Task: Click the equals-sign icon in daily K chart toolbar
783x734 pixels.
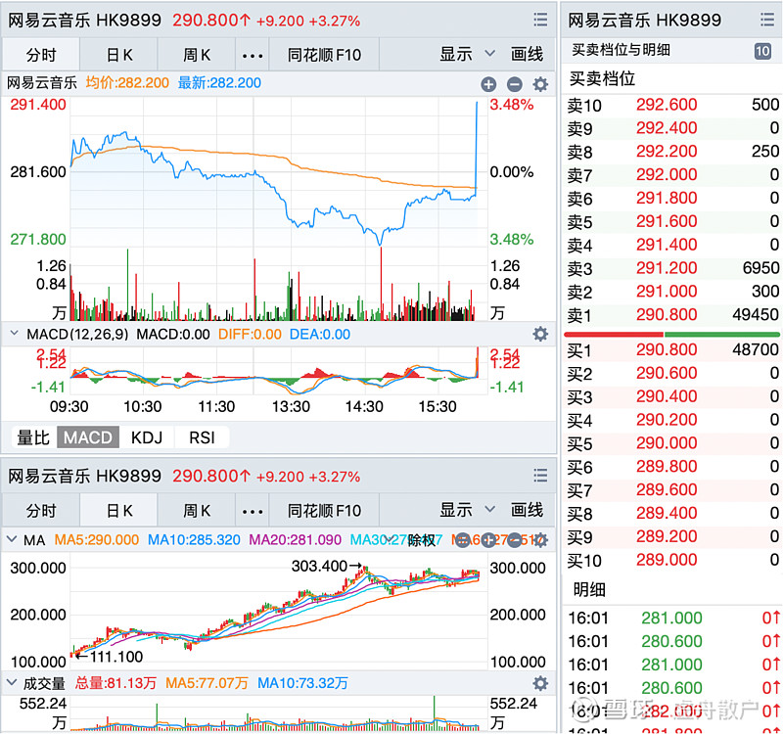Action: tap(462, 540)
